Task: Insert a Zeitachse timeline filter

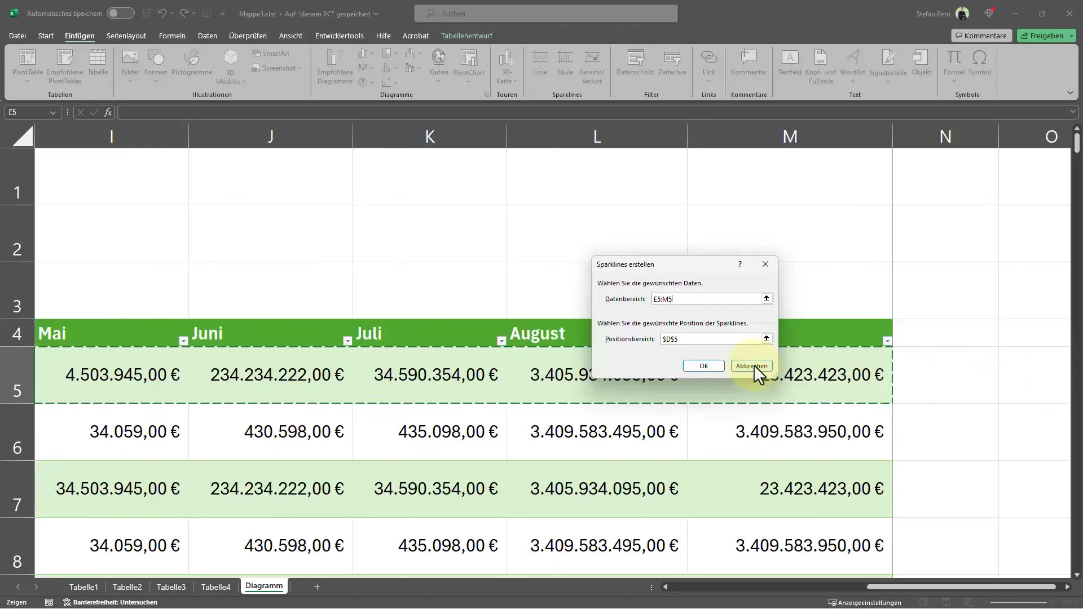Action: point(672,63)
